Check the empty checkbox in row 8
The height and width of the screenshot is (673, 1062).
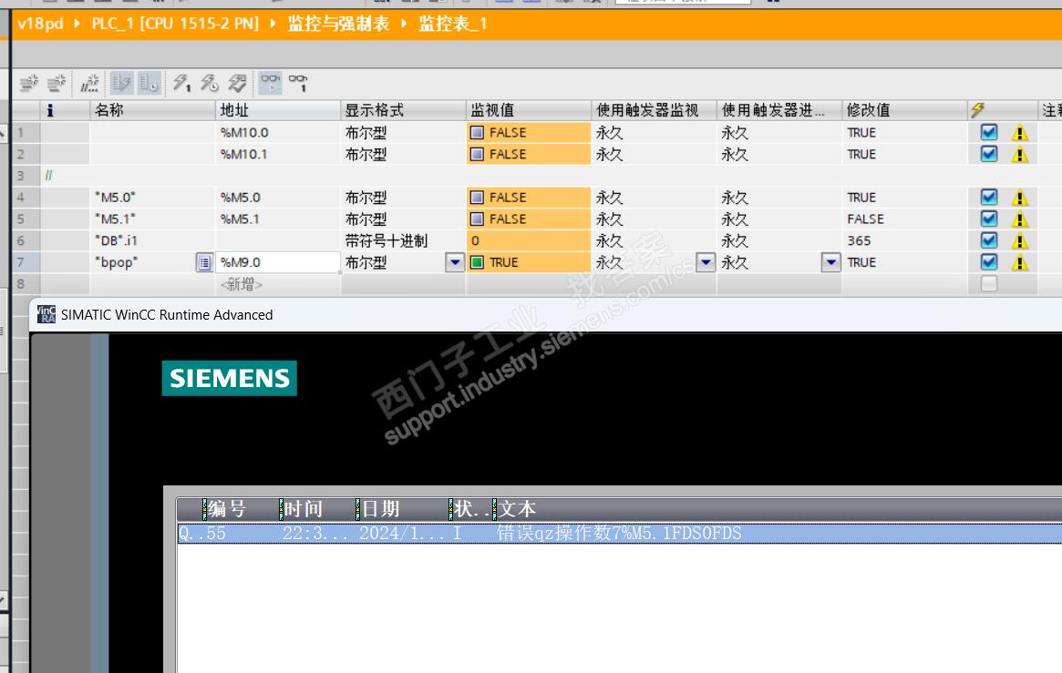pyautogui.click(x=989, y=284)
